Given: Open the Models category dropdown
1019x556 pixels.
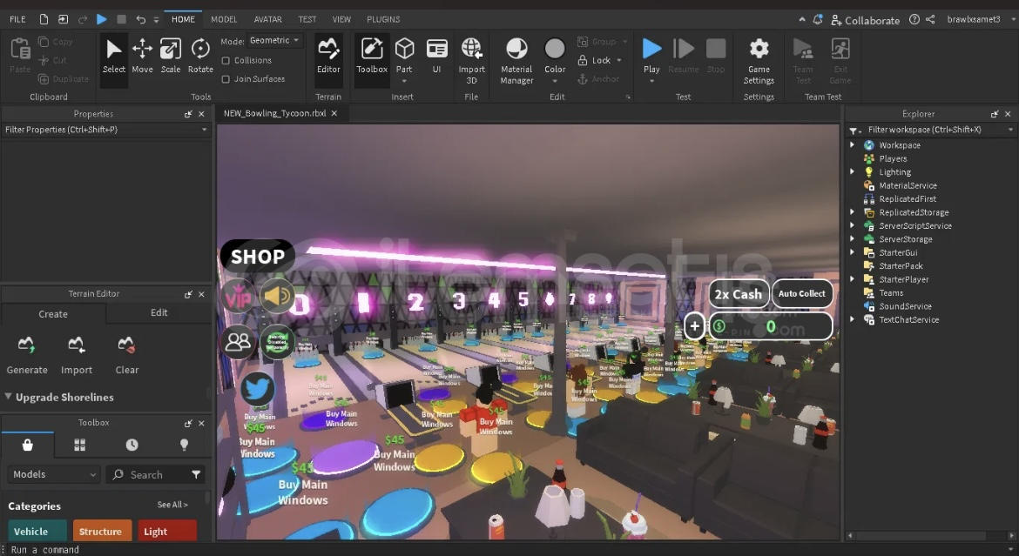Looking at the screenshot, I should click(x=54, y=475).
